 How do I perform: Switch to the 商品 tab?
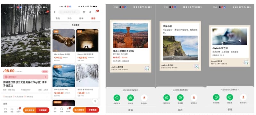[58, 18]
